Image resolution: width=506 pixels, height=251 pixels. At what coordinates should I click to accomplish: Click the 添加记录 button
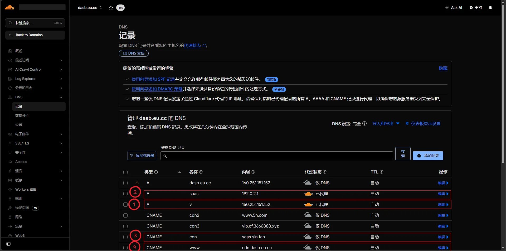pyautogui.click(x=428, y=156)
